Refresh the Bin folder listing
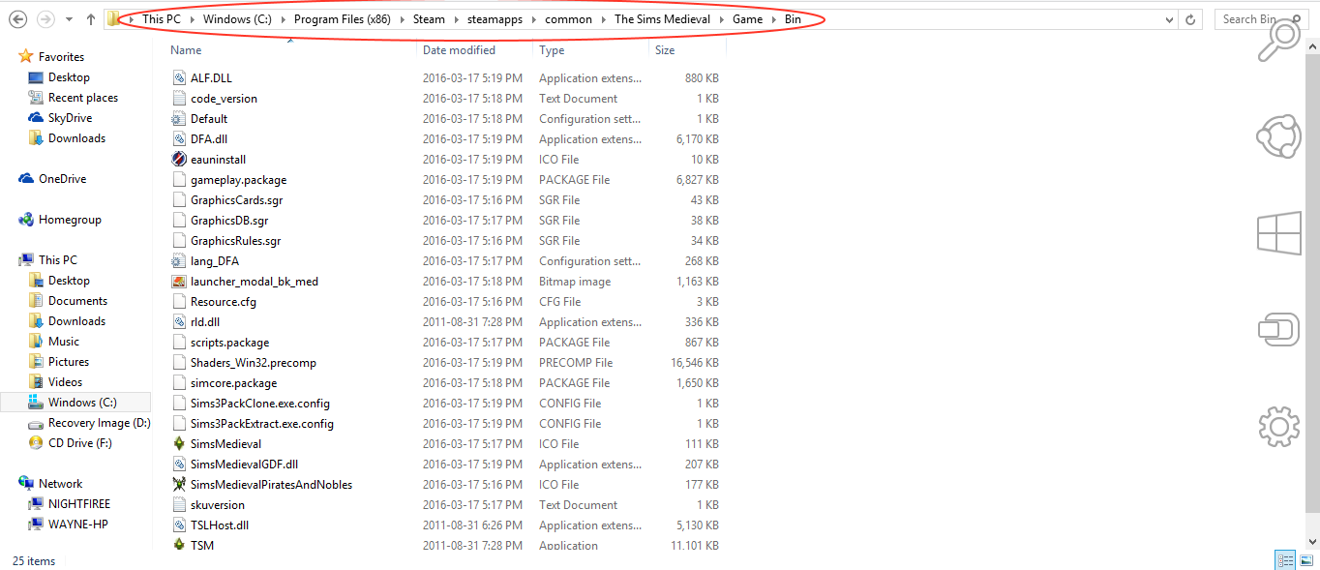Image resolution: width=1320 pixels, height=570 pixels. point(1191,19)
